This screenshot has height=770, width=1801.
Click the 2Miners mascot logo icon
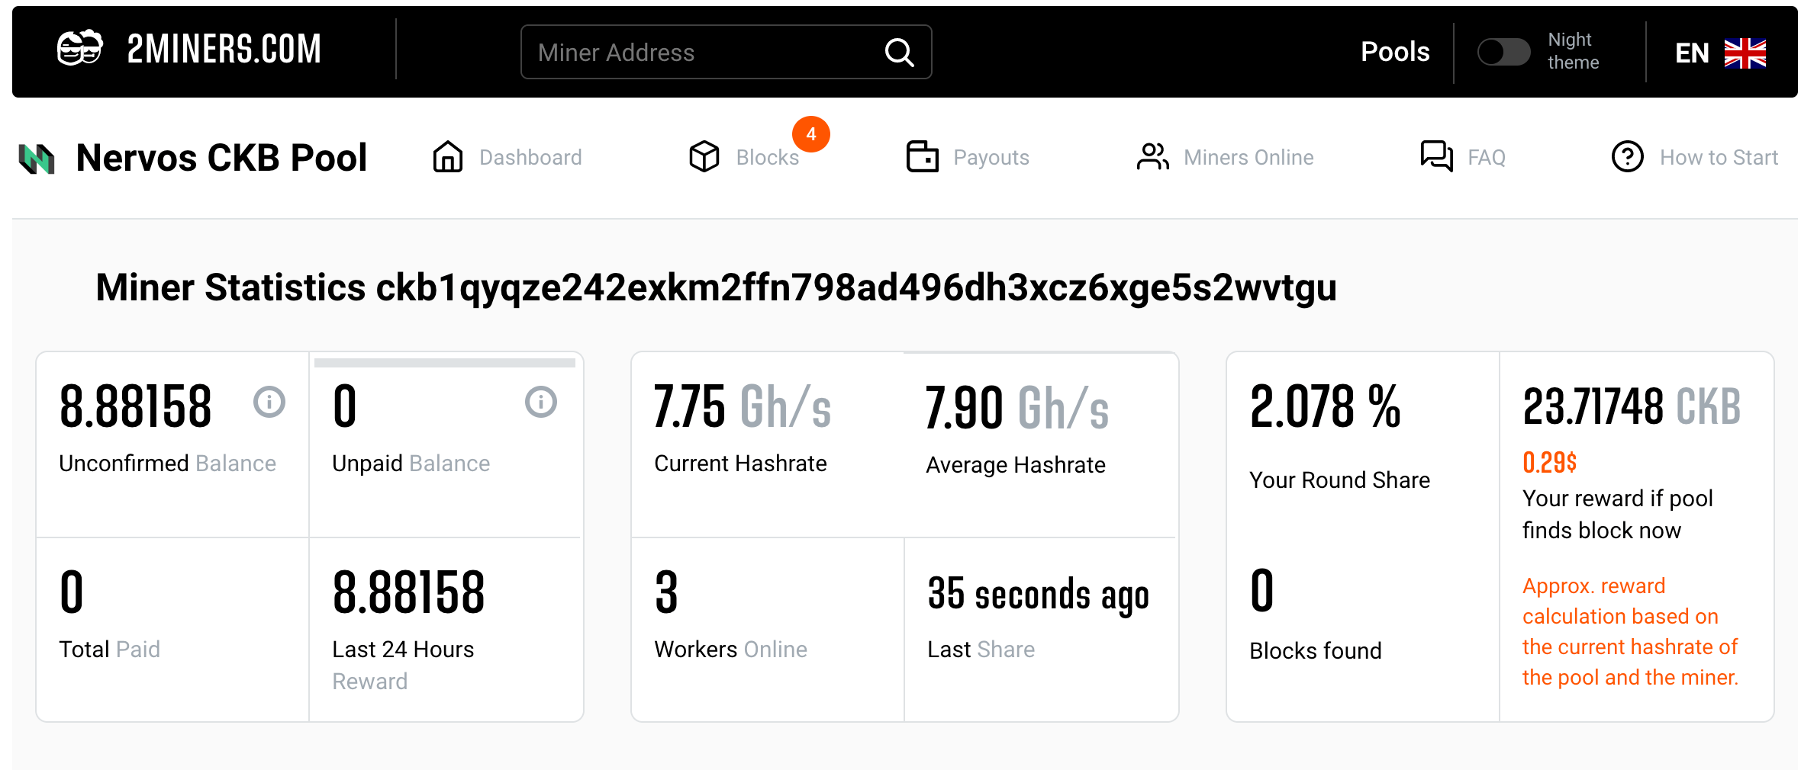80,49
